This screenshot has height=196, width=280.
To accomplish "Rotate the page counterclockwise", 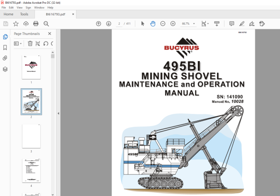I will point(46,43).
